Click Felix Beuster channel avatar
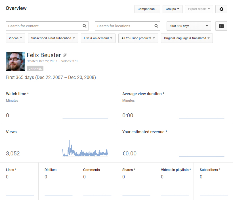This screenshot has width=233, height=200. point(15,61)
